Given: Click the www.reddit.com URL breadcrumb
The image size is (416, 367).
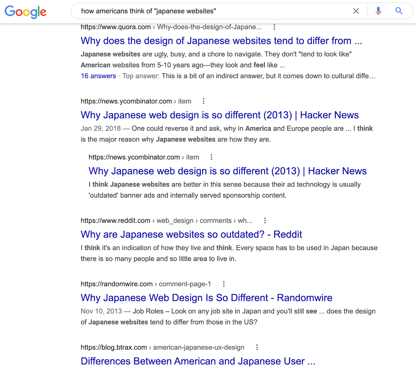Looking at the screenshot, I should pyautogui.click(x=166, y=220).
